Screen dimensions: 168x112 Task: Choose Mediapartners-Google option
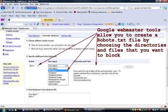[58, 80]
